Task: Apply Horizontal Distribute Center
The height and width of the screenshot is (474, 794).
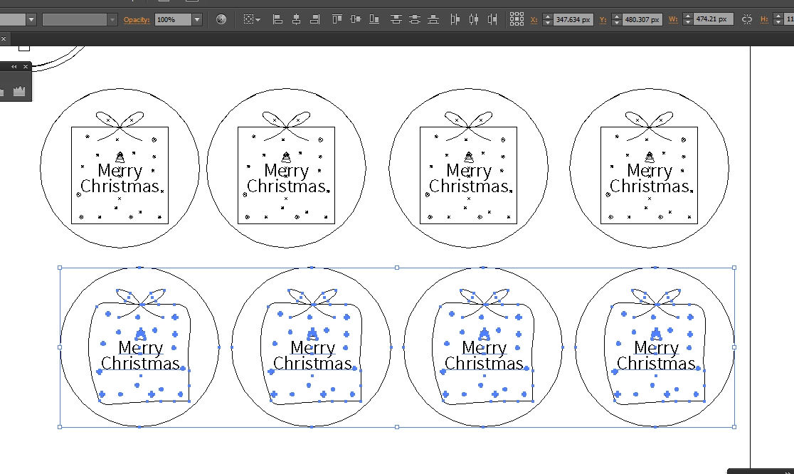Action: coord(473,20)
